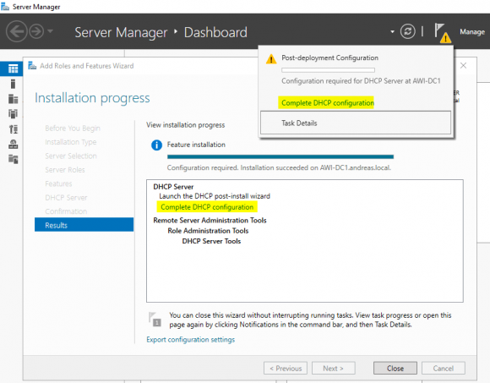Viewport: 490px width, 383px height.
Task: Click Remote Server Administration Tools entry
Action: 210,220
